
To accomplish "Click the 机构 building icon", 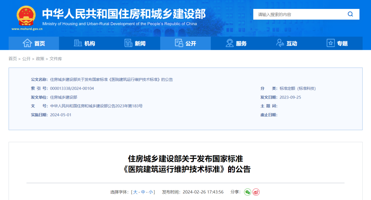I will [77, 43].
